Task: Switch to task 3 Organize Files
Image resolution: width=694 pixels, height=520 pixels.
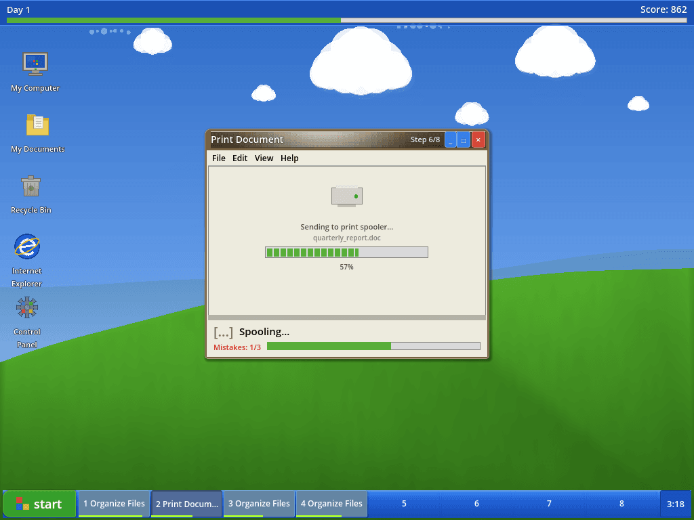Action: (x=259, y=504)
